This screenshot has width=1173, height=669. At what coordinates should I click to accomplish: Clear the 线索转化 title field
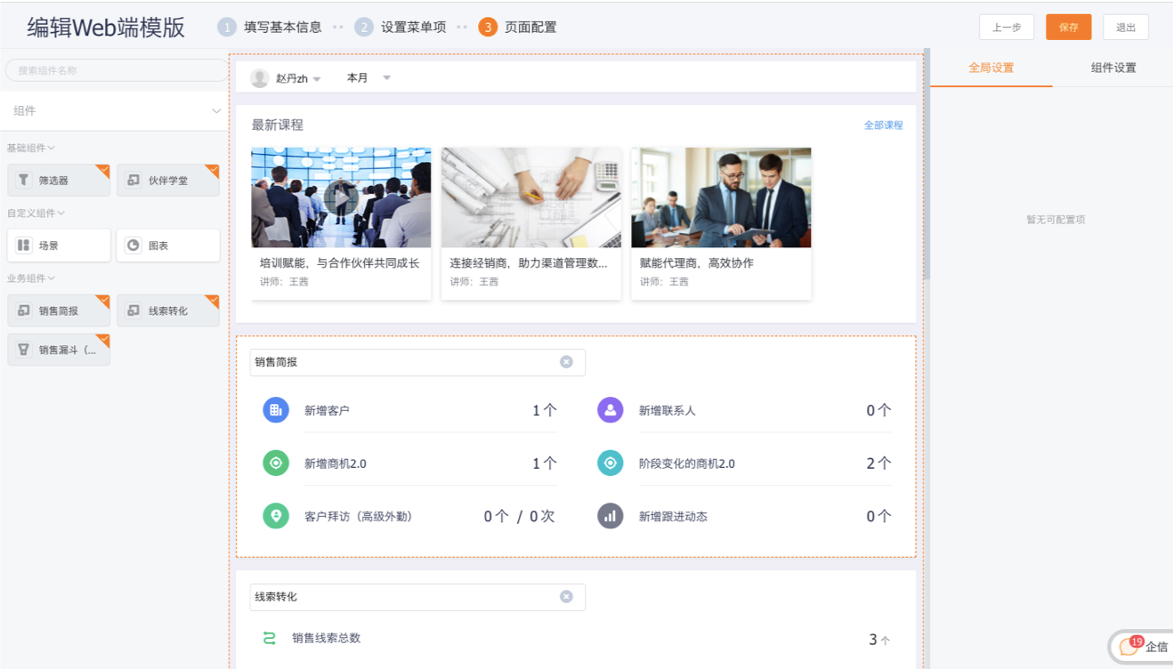(x=566, y=597)
